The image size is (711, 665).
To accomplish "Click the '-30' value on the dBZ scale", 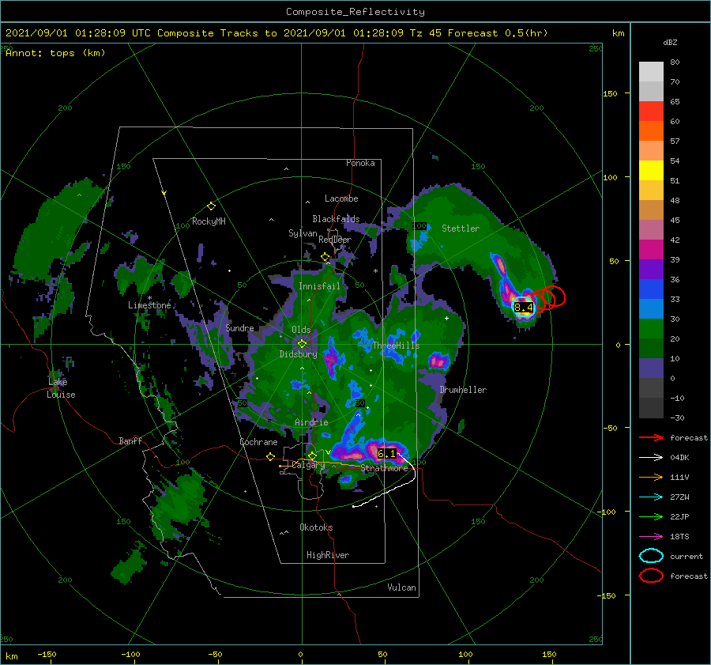I will 677,418.
